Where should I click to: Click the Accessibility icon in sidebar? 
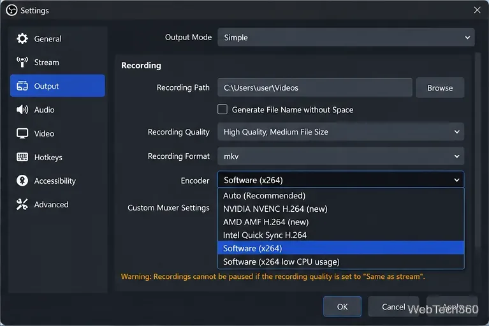pos(22,181)
